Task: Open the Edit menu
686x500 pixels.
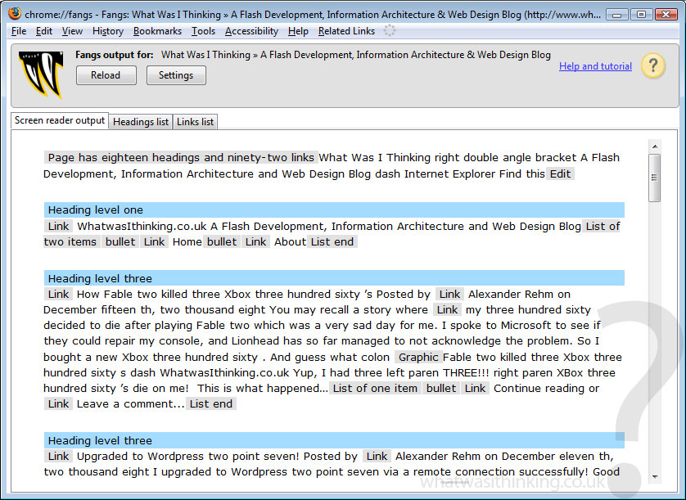Action: click(43, 31)
